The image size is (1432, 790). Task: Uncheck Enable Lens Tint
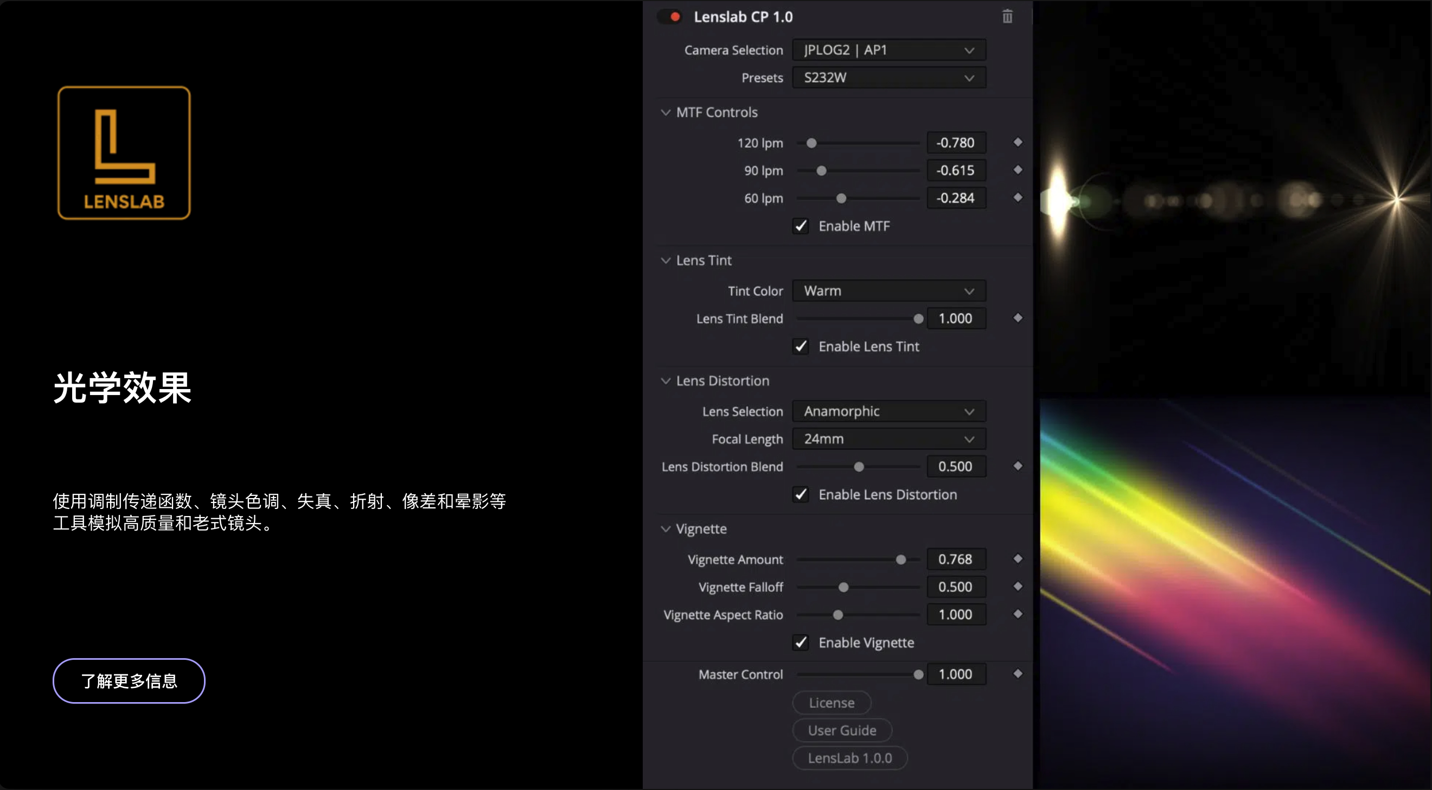tap(801, 346)
